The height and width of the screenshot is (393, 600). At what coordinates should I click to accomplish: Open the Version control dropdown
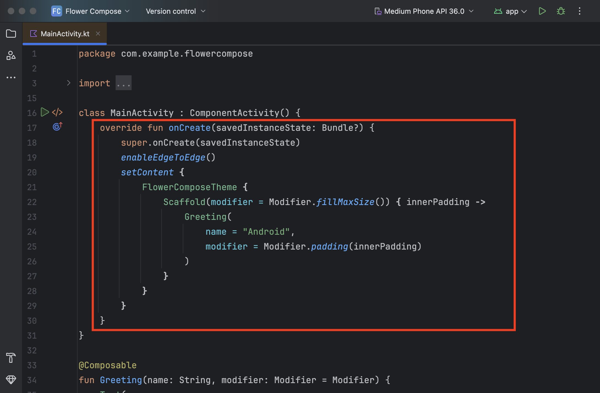point(176,11)
